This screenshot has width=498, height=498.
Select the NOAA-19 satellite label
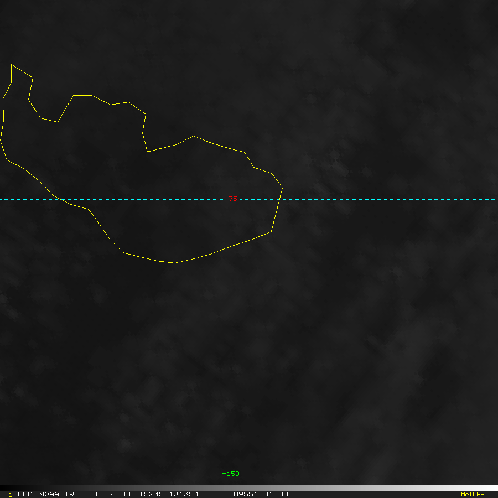[56, 494]
